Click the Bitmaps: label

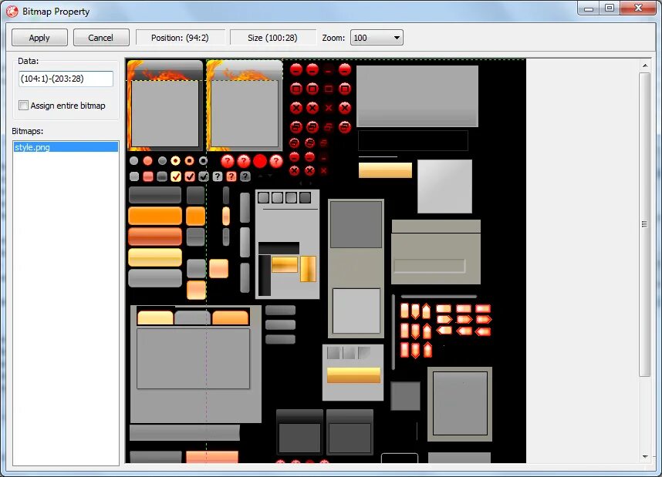(x=28, y=131)
